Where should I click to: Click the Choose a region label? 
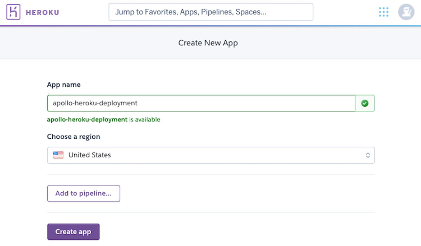pyautogui.click(x=73, y=137)
